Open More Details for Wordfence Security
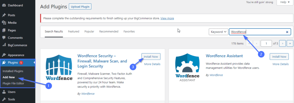 click(152, 64)
